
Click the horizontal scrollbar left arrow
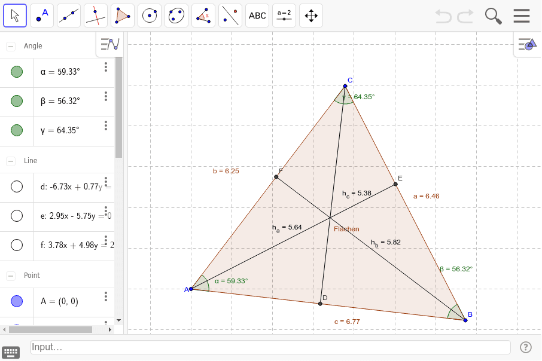(4, 329)
